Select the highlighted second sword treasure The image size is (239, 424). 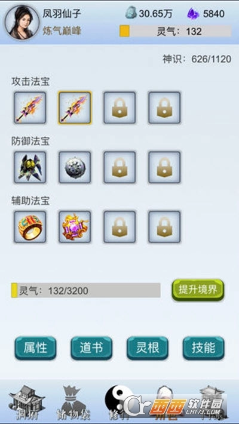tap(75, 107)
